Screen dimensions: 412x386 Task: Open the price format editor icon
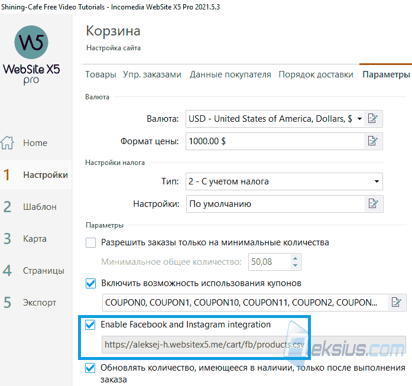click(373, 141)
